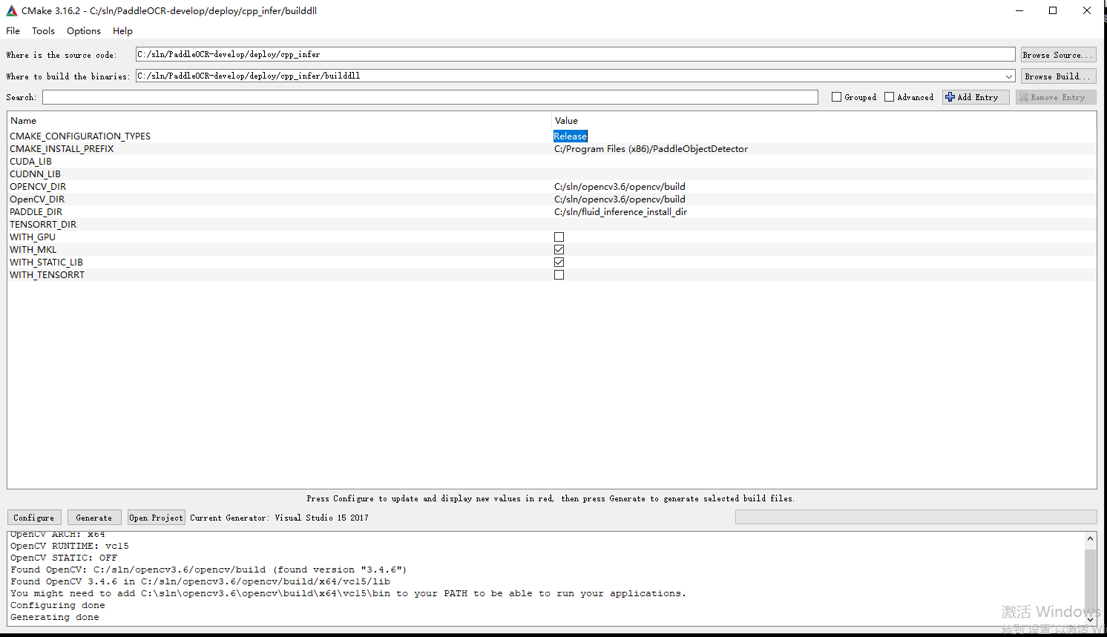Viewport: 1107px width, 637px height.
Task: Enable the WITH_TENSORRT option
Action: [x=559, y=274]
